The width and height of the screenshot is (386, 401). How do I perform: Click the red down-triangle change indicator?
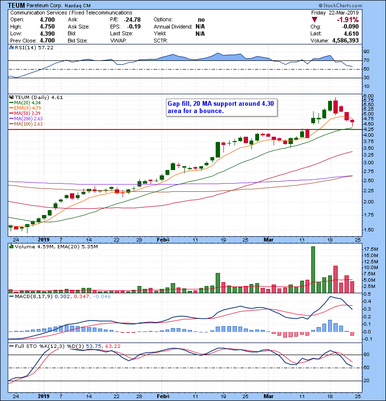point(315,19)
